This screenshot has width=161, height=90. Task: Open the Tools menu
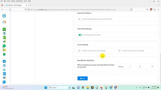pyautogui.click(x=25, y=1)
